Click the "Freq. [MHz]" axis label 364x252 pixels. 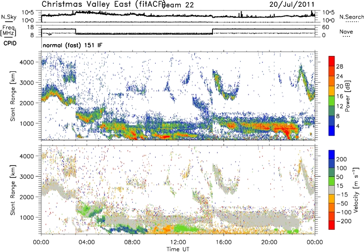(9, 30)
